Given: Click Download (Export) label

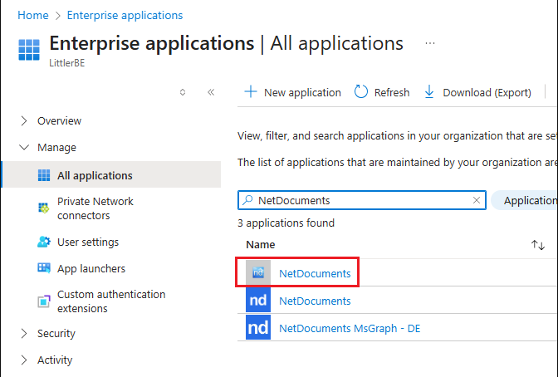Looking at the screenshot, I should click(487, 92).
